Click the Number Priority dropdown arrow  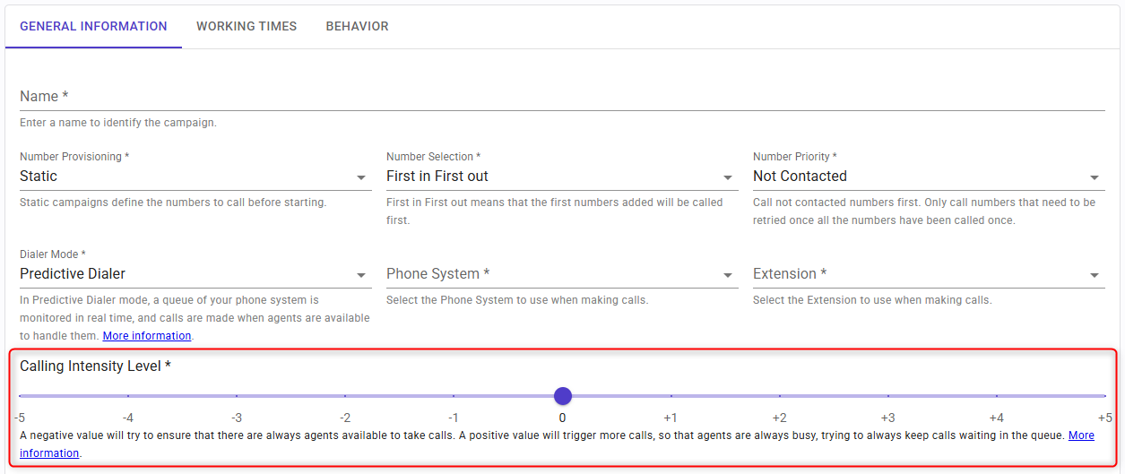pyautogui.click(x=1095, y=177)
